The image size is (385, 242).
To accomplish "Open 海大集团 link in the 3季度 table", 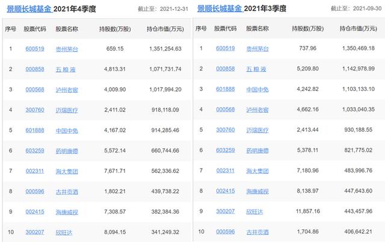I will 257,171.
